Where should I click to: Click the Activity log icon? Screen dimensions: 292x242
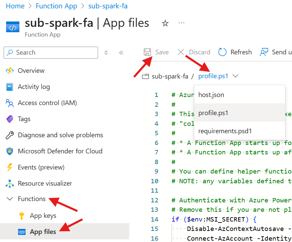pos(10,87)
